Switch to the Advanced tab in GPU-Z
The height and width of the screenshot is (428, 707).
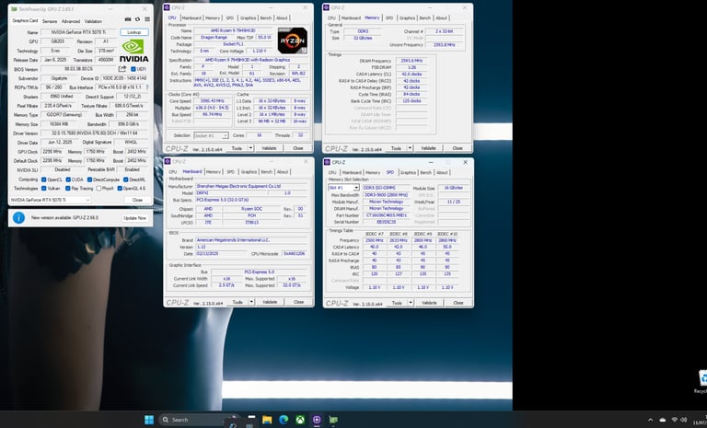pyautogui.click(x=71, y=21)
